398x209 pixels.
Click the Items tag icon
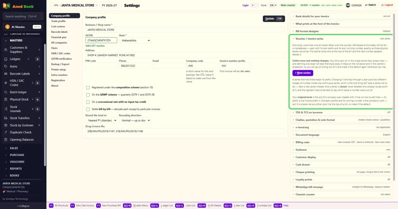click(x=5, y=66)
